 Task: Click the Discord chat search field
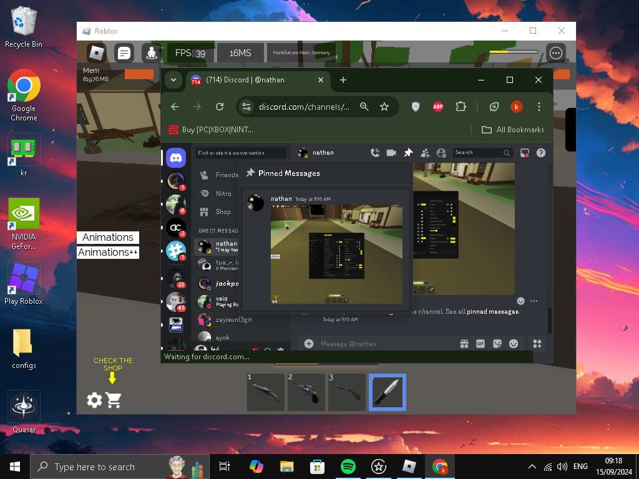(483, 153)
